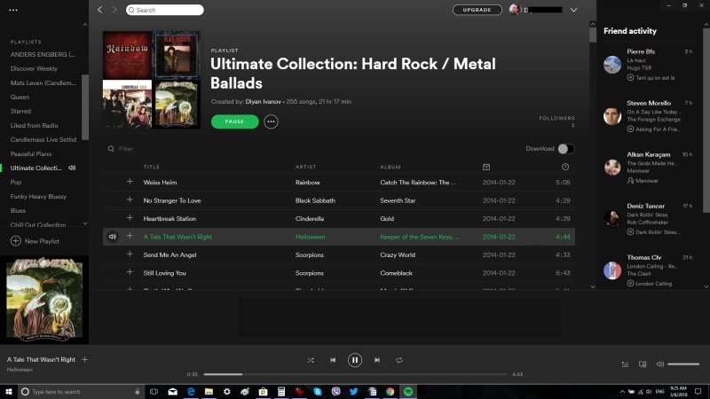710x399 pixels.
Task: Open the playlist more options circle
Action: point(271,121)
